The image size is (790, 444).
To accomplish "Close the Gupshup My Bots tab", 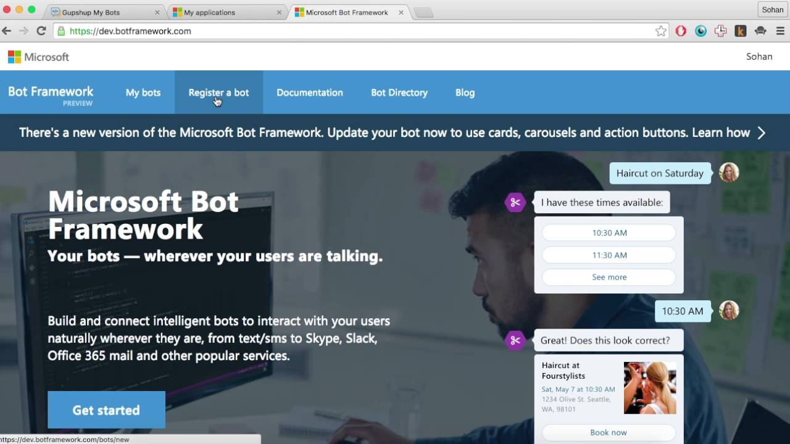I will pos(157,12).
